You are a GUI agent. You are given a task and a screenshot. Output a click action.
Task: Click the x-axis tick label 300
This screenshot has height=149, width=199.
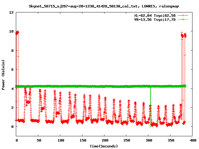149,140
